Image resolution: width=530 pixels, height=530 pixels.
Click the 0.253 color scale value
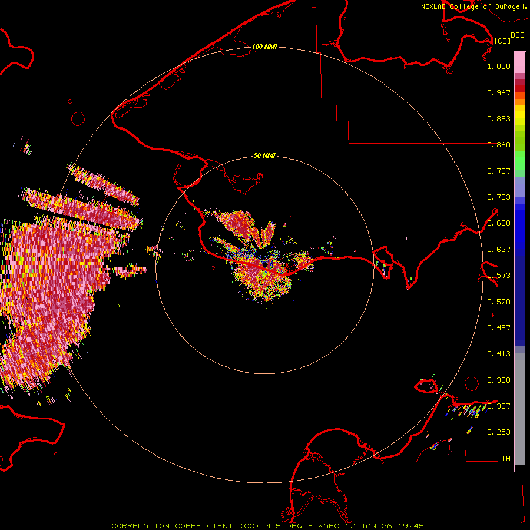[499, 432]
